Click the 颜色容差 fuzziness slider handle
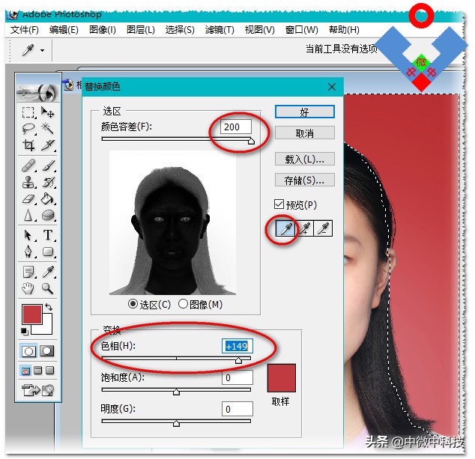 pos(251,141)
